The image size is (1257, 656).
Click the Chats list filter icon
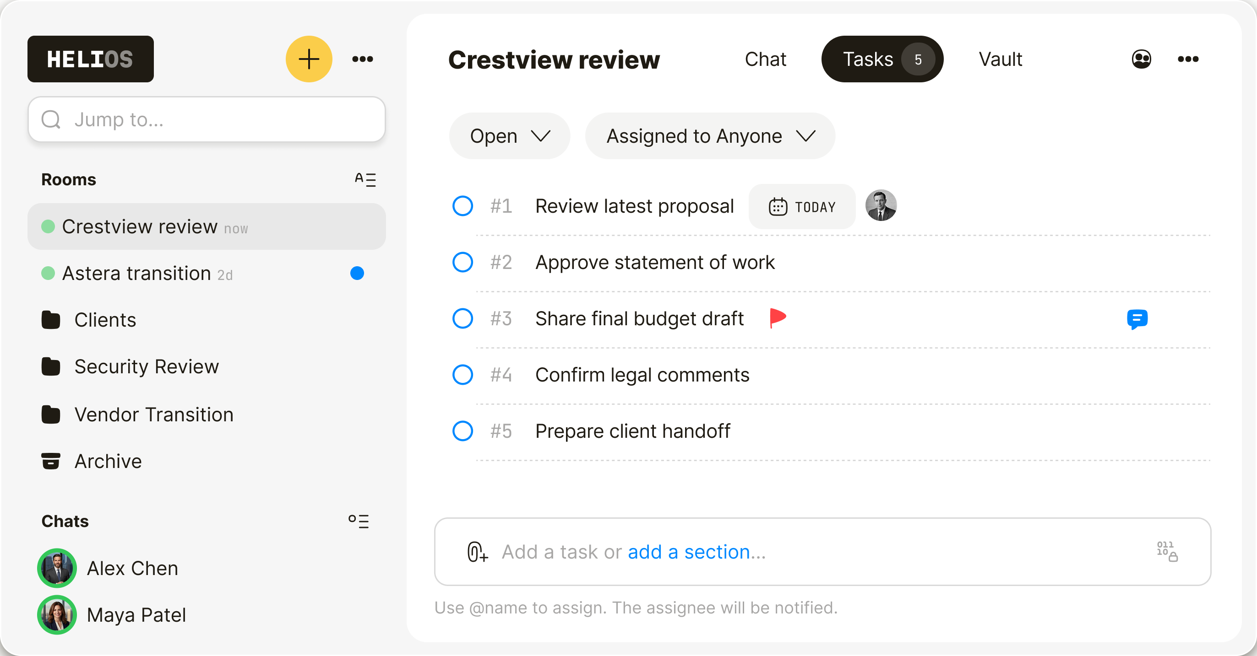pyautogui.click(x=359, y=521)
